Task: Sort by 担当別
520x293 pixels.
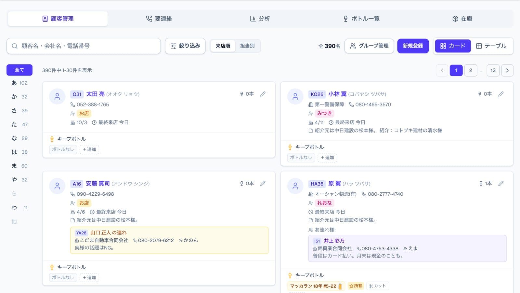Action: tap(247, 46)
